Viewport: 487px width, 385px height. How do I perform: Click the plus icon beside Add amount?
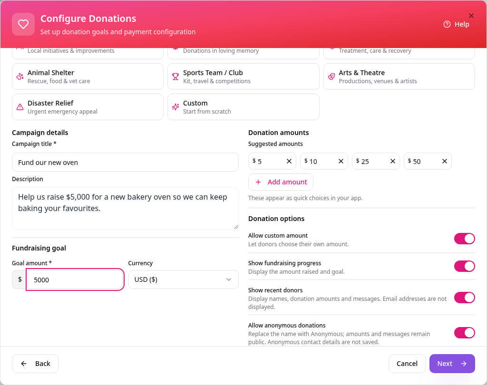click(258, 182)
